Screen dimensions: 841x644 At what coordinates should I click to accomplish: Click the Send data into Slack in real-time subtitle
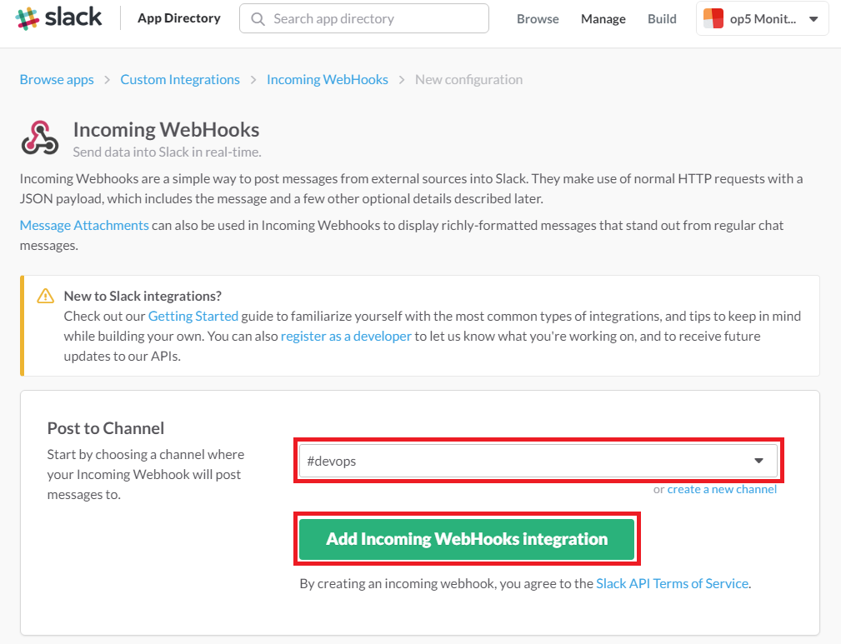[167, 152]
